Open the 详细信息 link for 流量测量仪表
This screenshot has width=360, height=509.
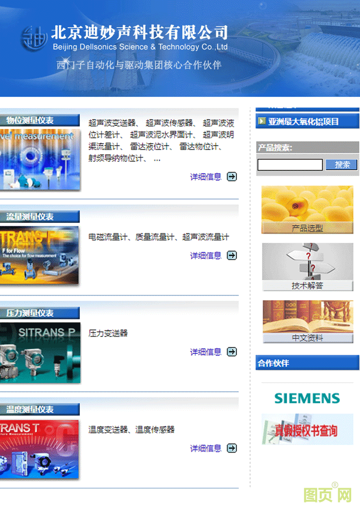205,255
